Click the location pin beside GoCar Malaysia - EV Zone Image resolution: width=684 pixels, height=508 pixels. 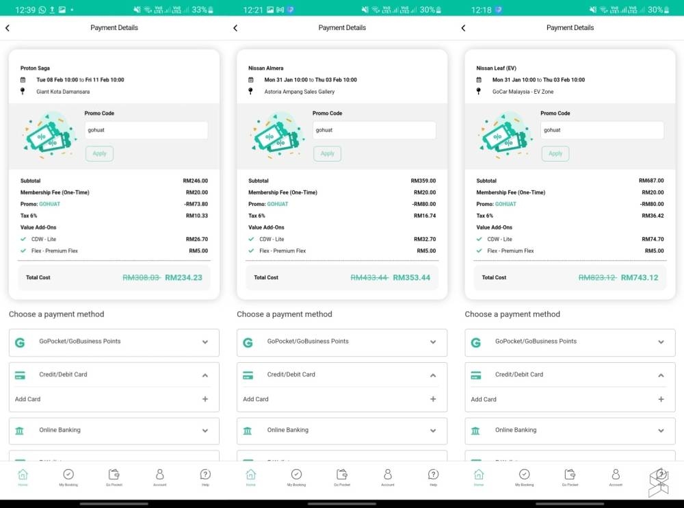479,91
